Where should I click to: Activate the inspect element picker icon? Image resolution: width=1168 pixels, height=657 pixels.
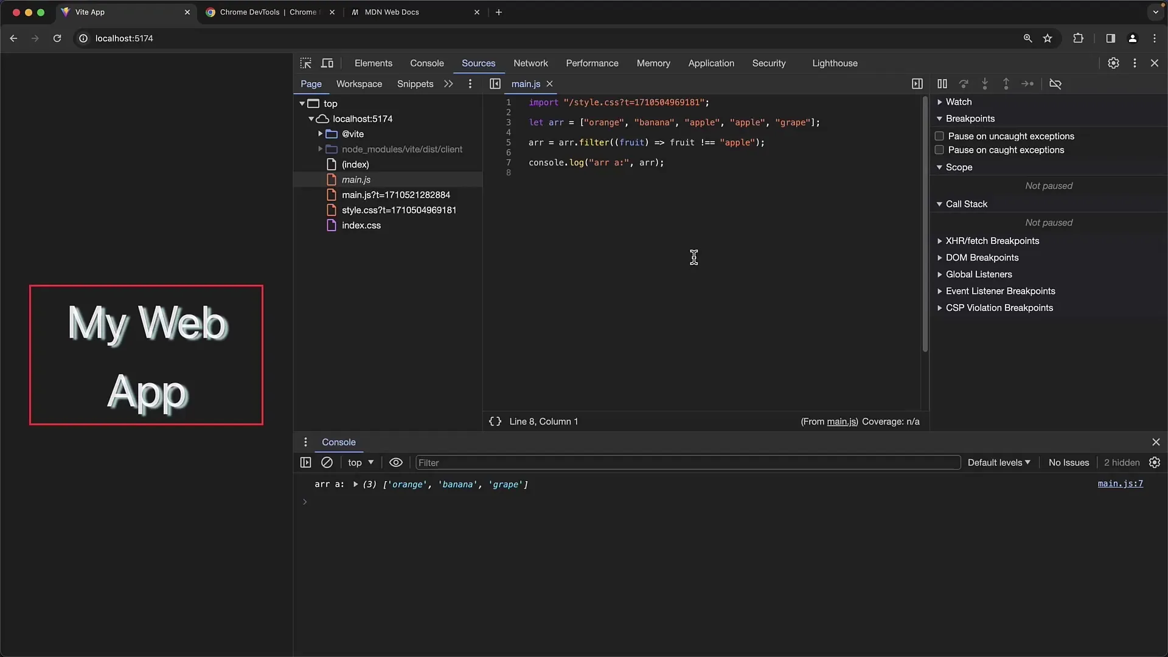(305, 63)
